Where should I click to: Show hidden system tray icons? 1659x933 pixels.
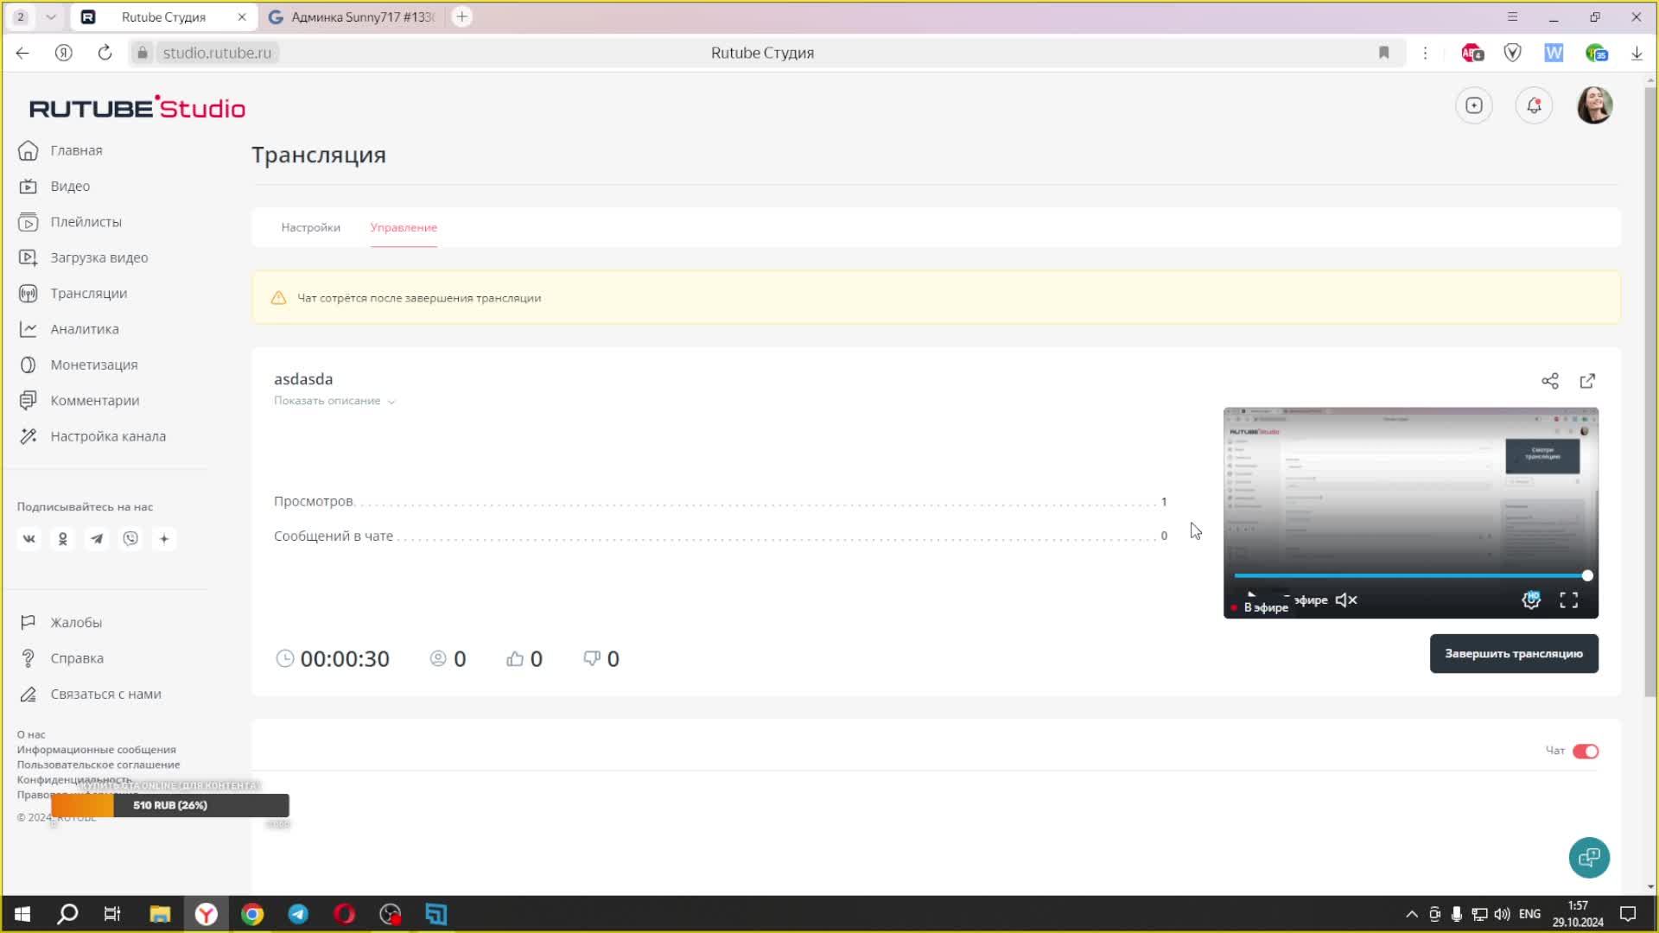point(1411,914)
